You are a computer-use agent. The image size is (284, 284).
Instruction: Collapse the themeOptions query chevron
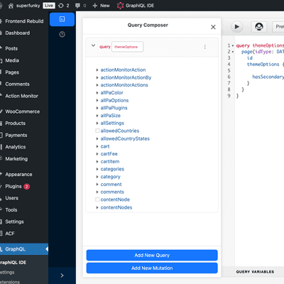point(93,45)
